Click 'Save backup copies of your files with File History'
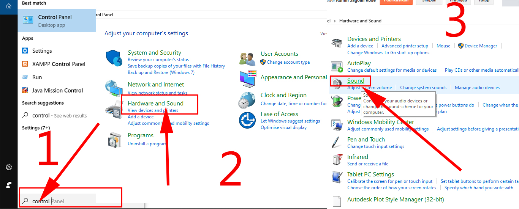Screen dimensions: 519x209 176,66
